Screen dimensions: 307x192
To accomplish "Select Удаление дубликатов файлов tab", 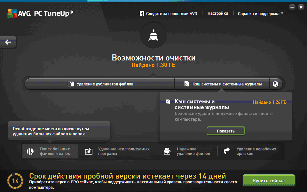I will point(99,84).
